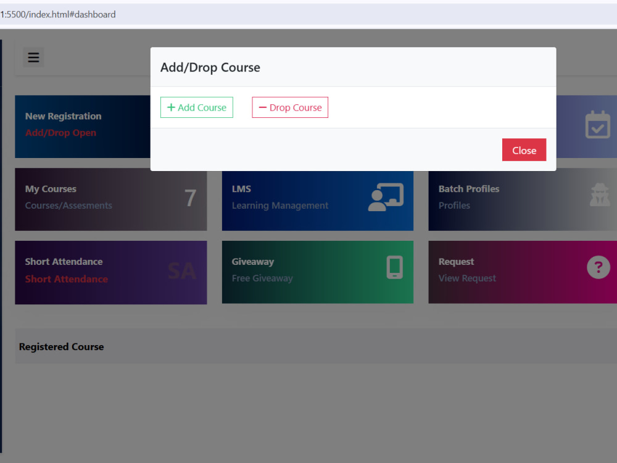Click the course count number 7
617x463 pixels.
(191, 198)
